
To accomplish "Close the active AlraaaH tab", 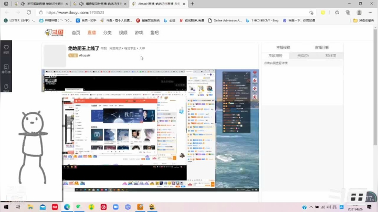I will pyautogui.click(x=184, y=4).
